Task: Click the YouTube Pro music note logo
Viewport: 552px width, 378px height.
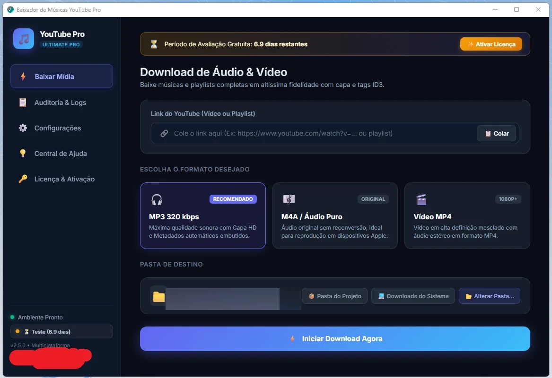Action: (x=24, y=39)
